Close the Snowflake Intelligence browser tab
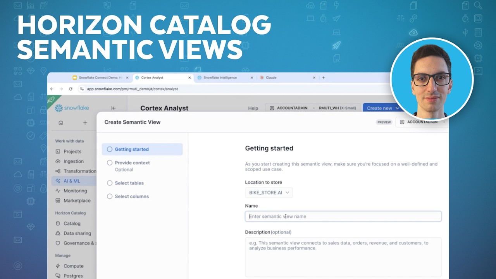The width and height of the screenshot is (496, 279). click(252, 77)
